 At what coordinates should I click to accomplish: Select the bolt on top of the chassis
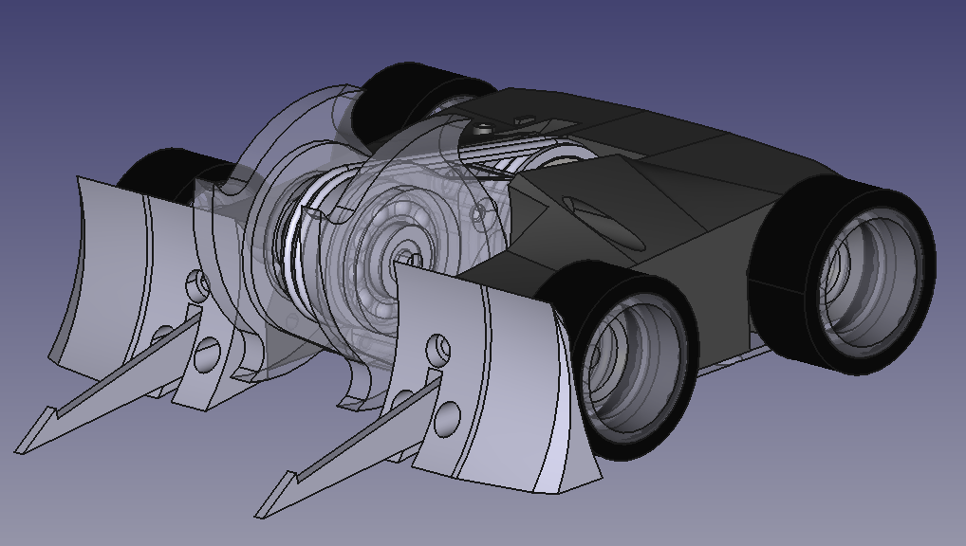pos(486,128)
